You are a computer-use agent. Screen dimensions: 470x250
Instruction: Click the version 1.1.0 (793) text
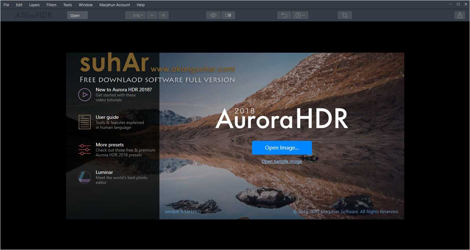pyautogui.click(x=182, y=211)
